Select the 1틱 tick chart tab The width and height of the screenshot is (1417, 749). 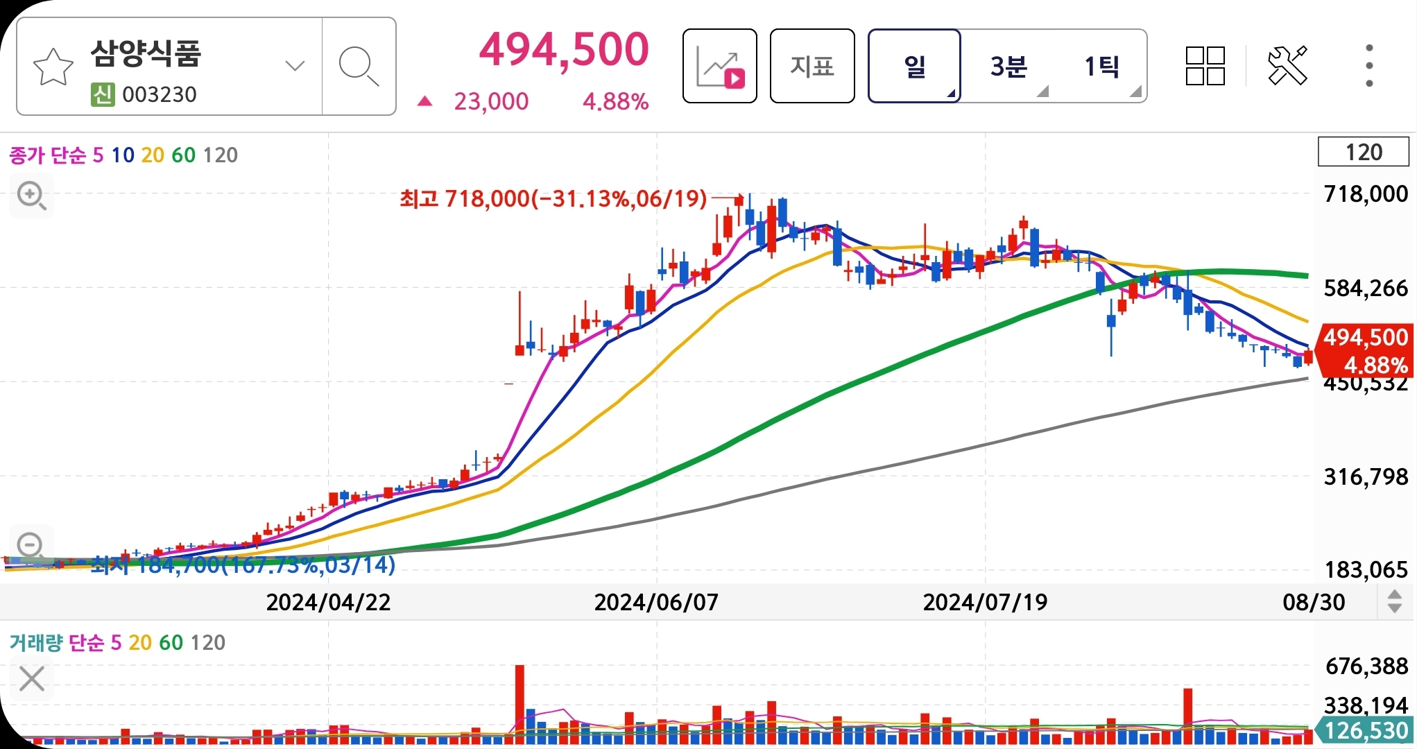pos(1101,66)
